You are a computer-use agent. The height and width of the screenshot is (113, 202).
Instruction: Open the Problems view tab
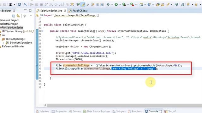[x=135, y=111]
